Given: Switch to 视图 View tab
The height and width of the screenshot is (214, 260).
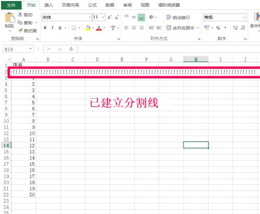Looking at the screenshot, I should coord(145,5).
